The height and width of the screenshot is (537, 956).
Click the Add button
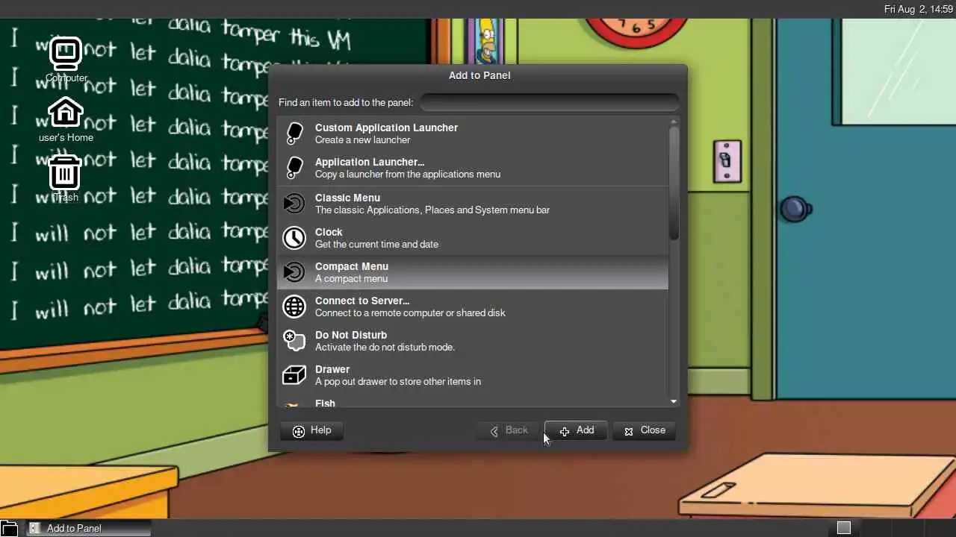(576, 430)
